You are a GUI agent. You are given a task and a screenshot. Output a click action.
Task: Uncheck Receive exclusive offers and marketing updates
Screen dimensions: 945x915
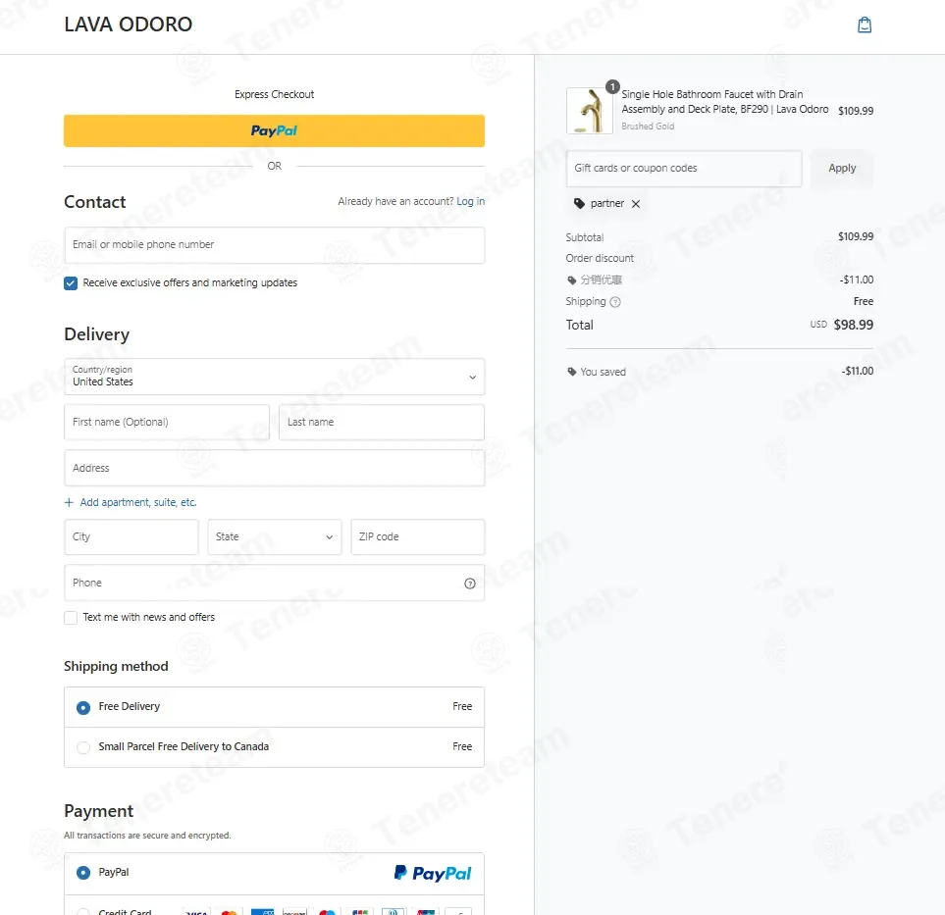coord(71,283)
